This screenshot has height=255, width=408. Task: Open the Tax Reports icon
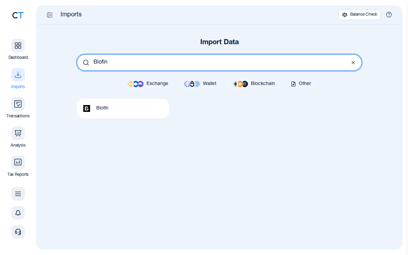coord(18,163)
